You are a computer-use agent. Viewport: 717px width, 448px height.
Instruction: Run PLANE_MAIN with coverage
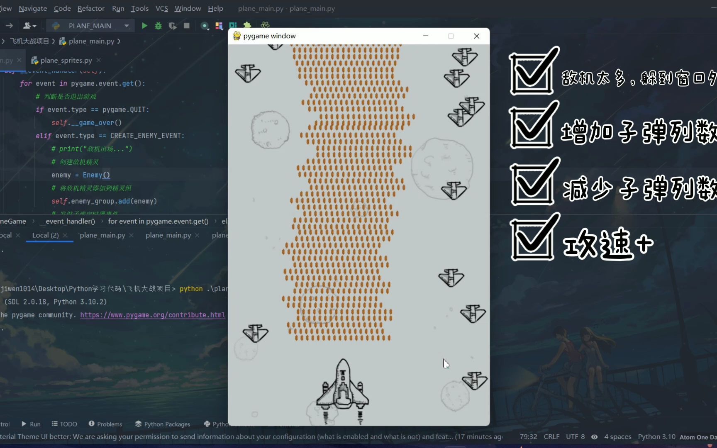click(172, 25)
